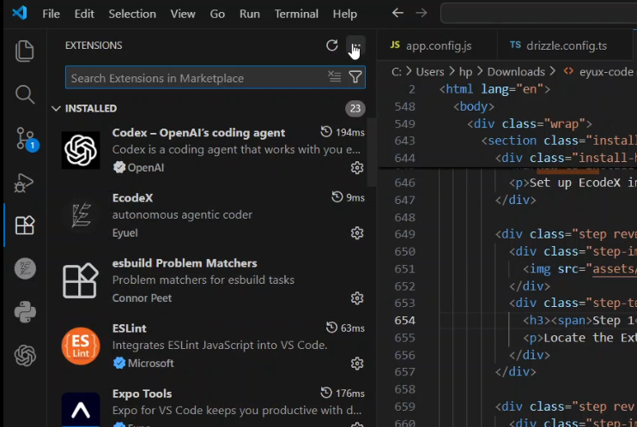
Task: Click the Python icon in activity bar
Action: point(25,311)
